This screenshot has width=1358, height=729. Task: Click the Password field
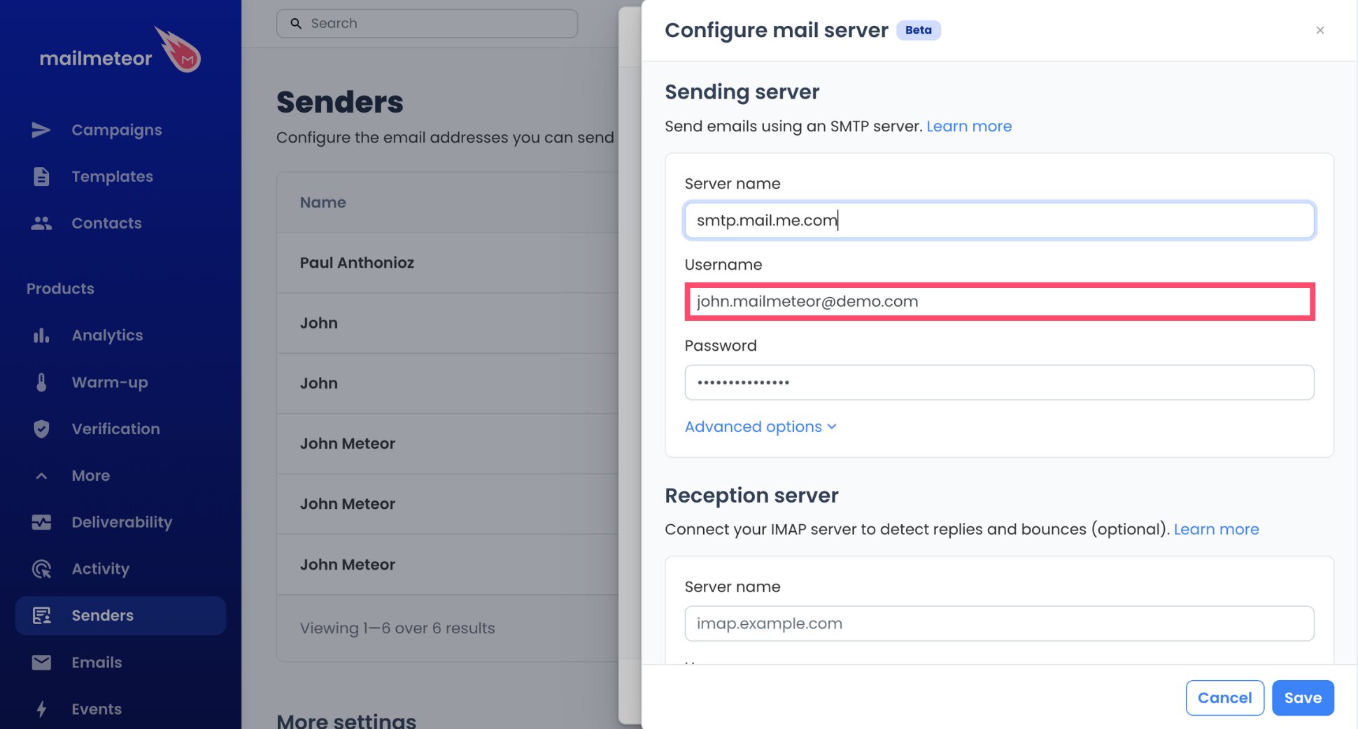[x=999, y=382]
